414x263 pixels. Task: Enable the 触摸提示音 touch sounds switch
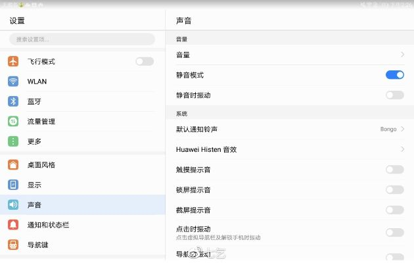(395, 170)
